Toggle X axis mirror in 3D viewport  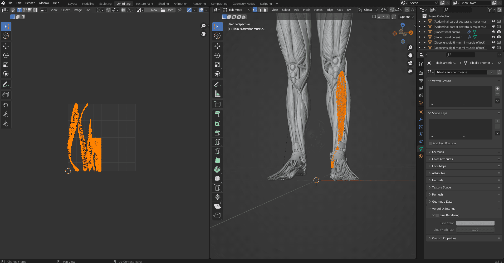point(379,17)
